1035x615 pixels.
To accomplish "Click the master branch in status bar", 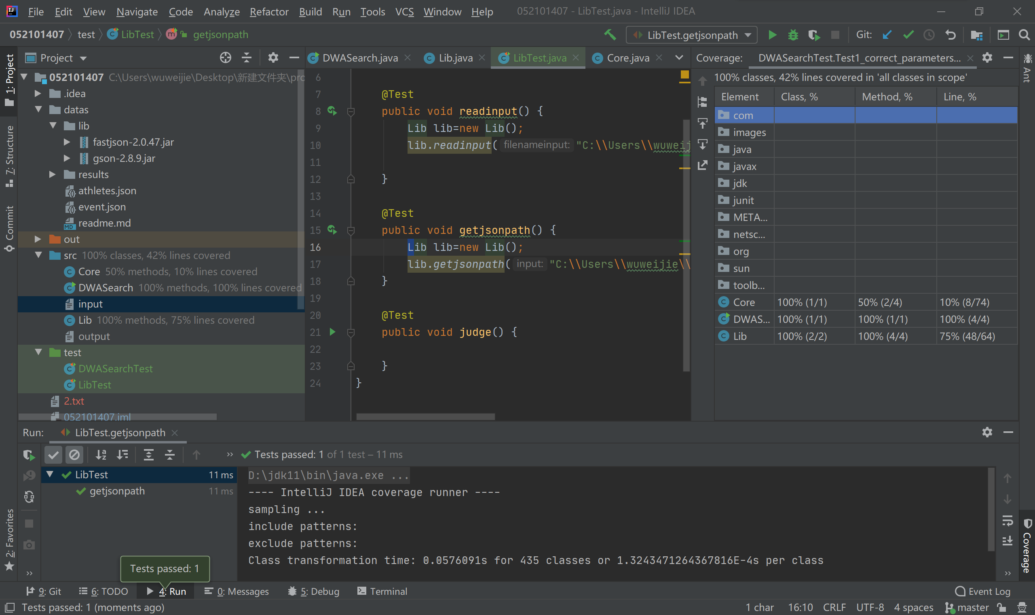I will click(967, 608).
